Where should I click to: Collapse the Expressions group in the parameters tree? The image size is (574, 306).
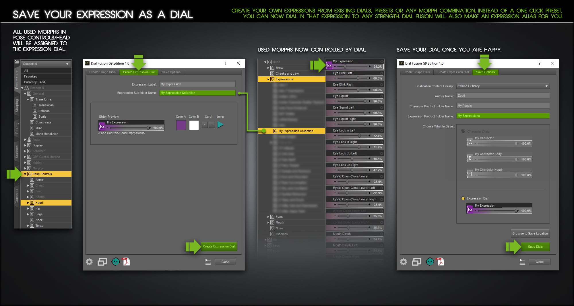click(x=268, y=79)
